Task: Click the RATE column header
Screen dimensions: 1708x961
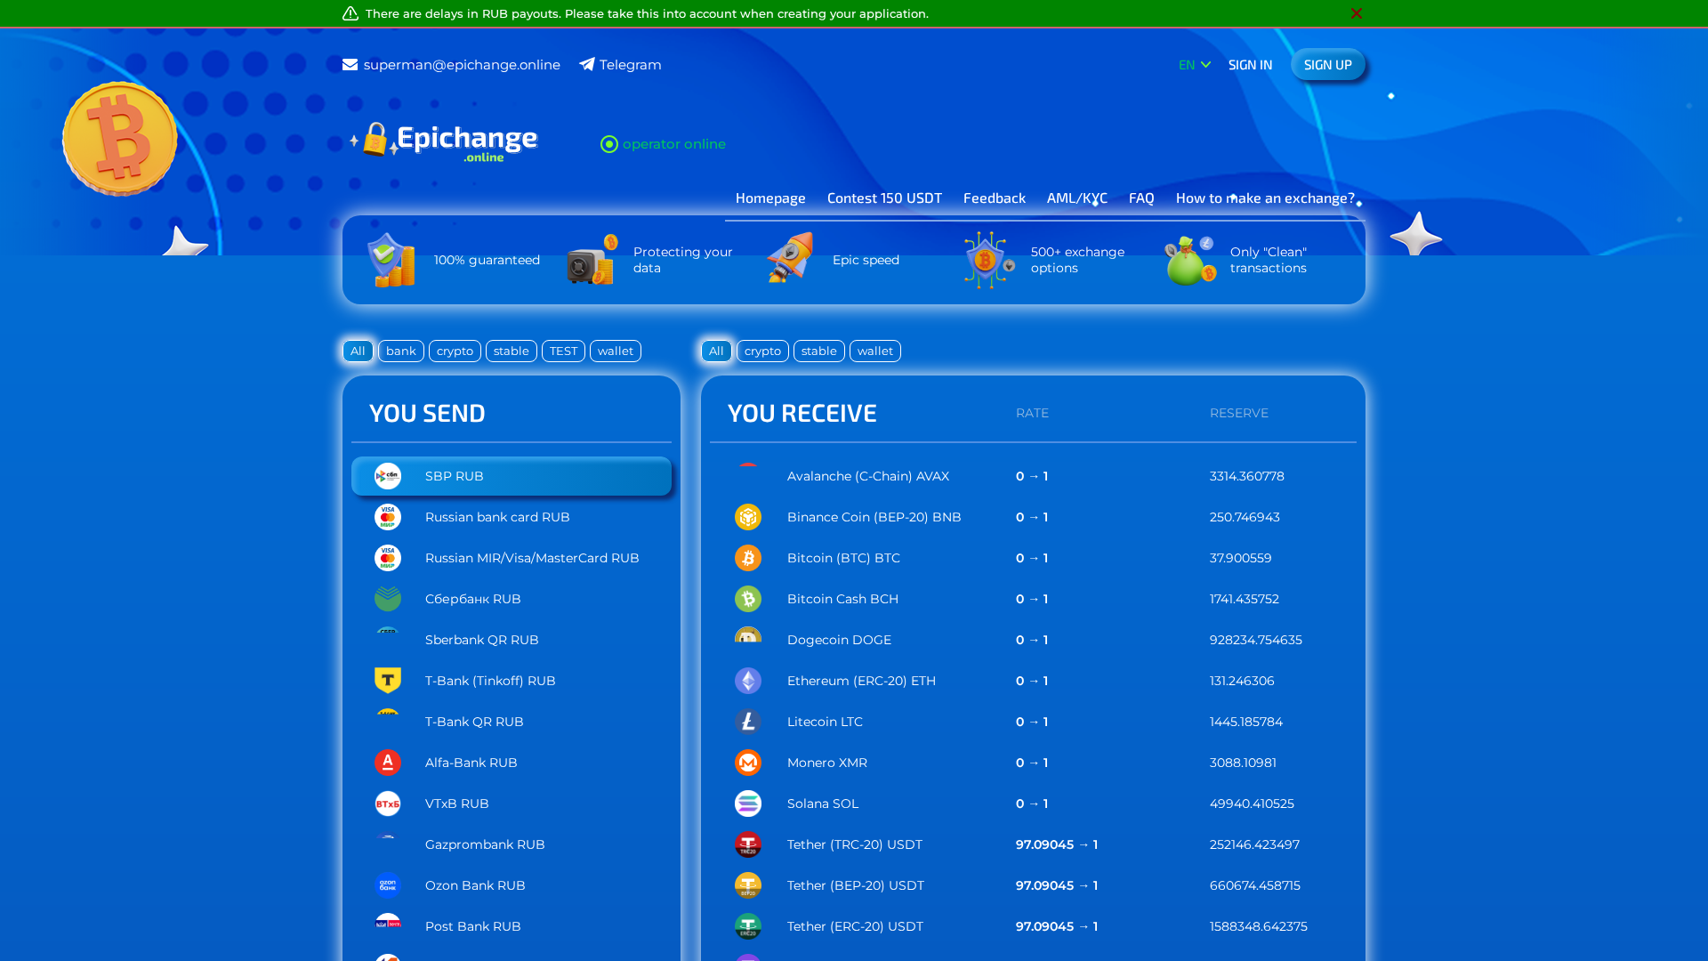Action: click(x=1032, y=413)
